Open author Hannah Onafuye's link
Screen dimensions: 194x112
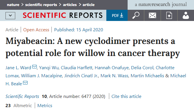coord(112,68)
